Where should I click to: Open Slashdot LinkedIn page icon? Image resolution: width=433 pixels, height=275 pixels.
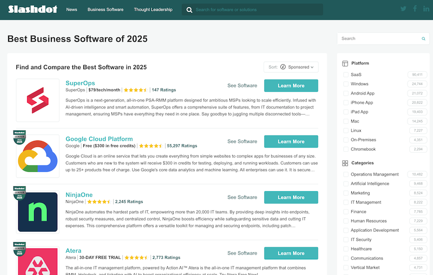pos(426,9)
